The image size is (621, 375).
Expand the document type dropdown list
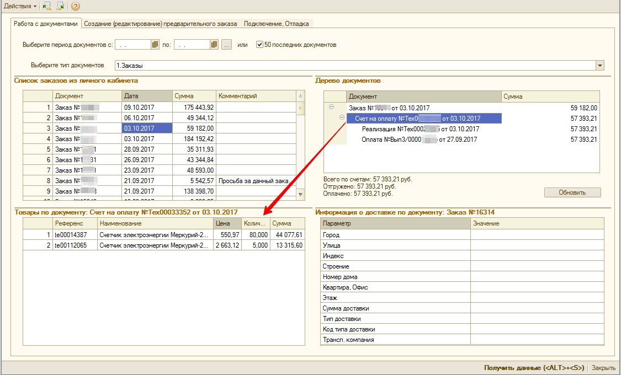[599, 66]
